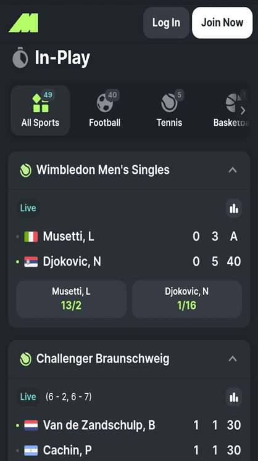Click the Serbia flag beside Djokovic
The height and width of the screenshot is (461, 258).
point(31,262)
